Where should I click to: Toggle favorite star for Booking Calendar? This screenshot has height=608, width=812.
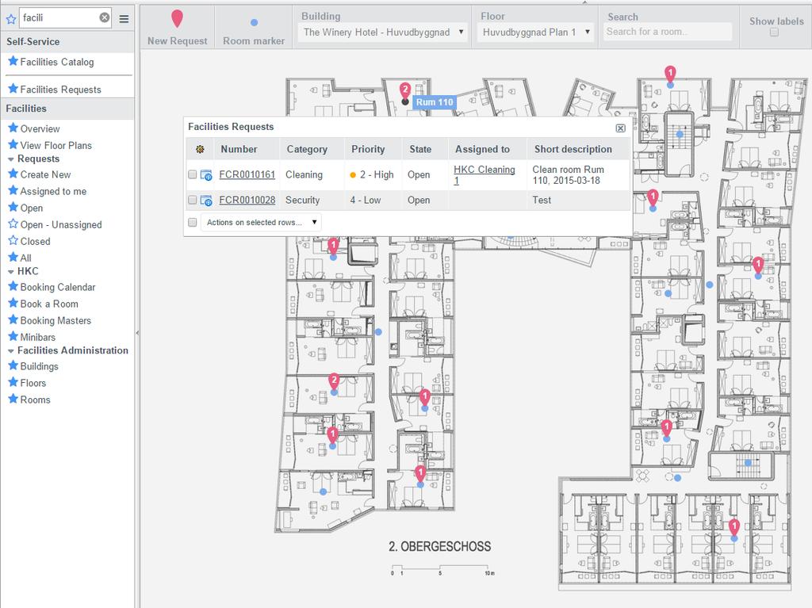pos(13,286)
